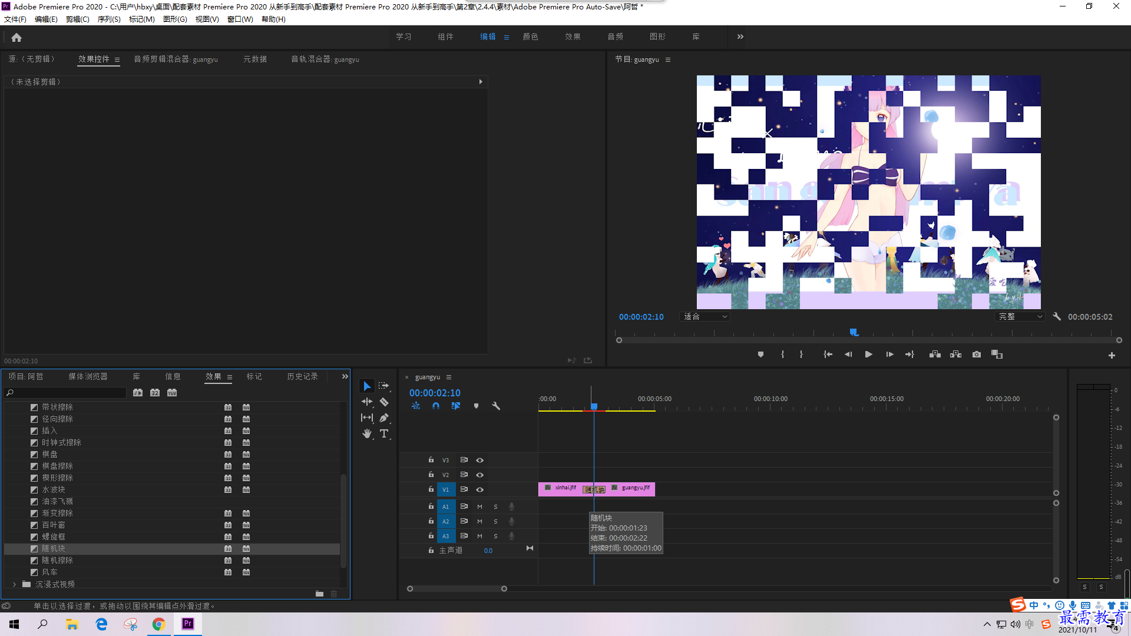The image size is (1131, 636).
Task: Toggle lock on track V1
Action: 431,489
